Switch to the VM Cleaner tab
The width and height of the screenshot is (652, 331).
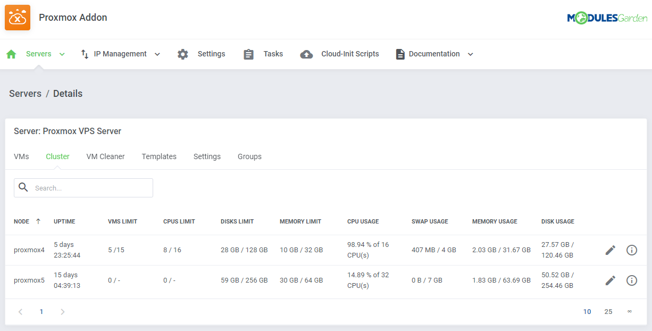point(105,156)
